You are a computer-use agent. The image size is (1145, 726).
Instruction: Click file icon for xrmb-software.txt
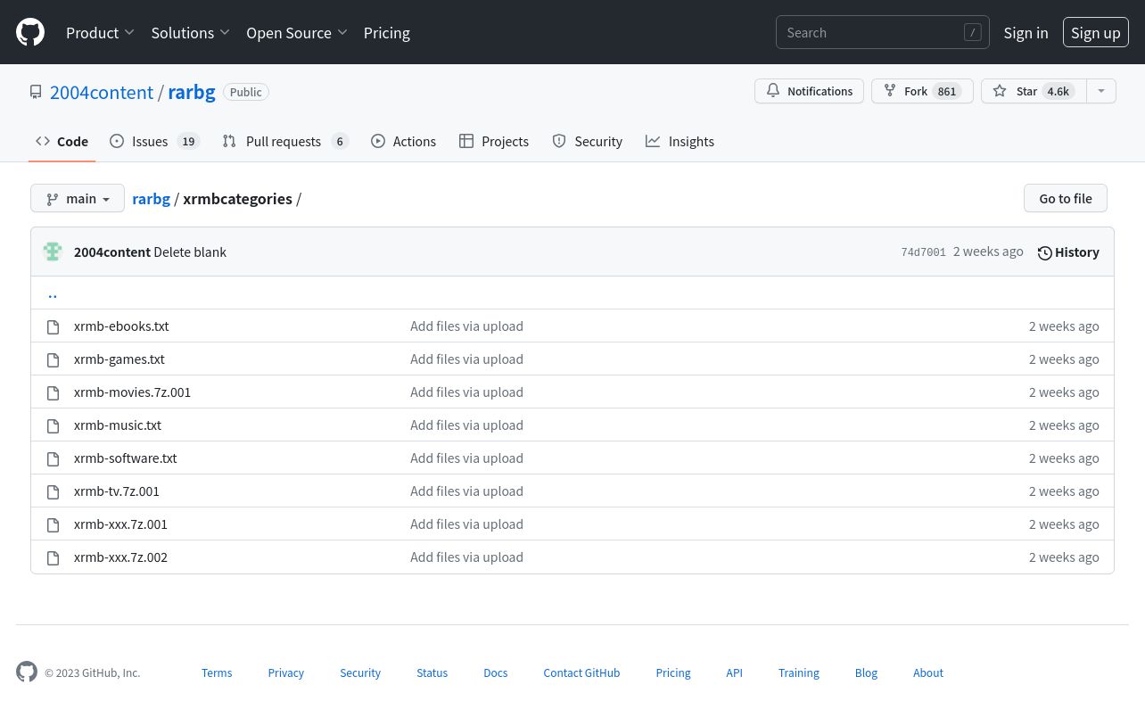tap(53, 458)
